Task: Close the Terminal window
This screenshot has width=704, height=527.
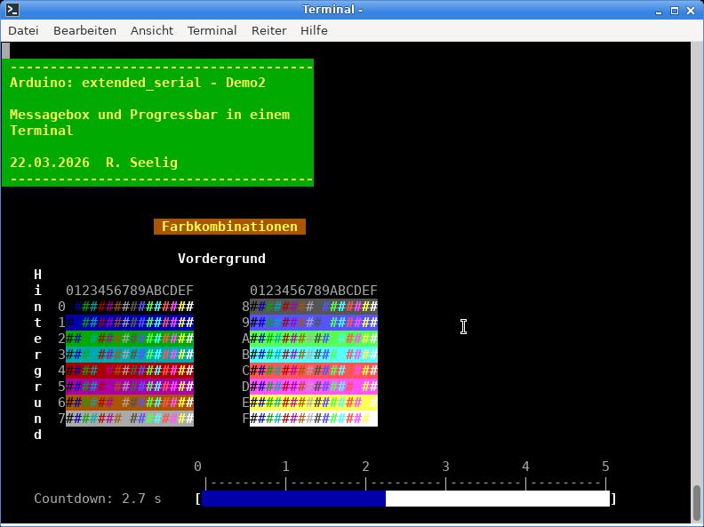Action: point(692,10)
